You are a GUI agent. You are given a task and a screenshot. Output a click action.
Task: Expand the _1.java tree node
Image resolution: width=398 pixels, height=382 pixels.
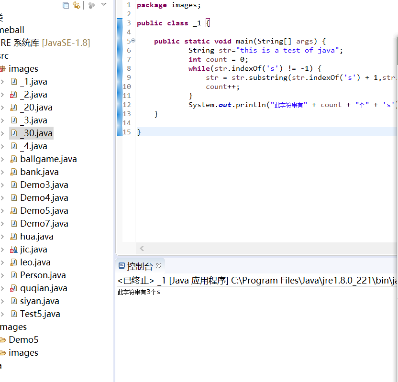[x=2, y=82]
